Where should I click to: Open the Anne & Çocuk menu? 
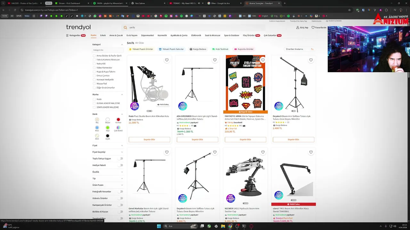point(116,35)
